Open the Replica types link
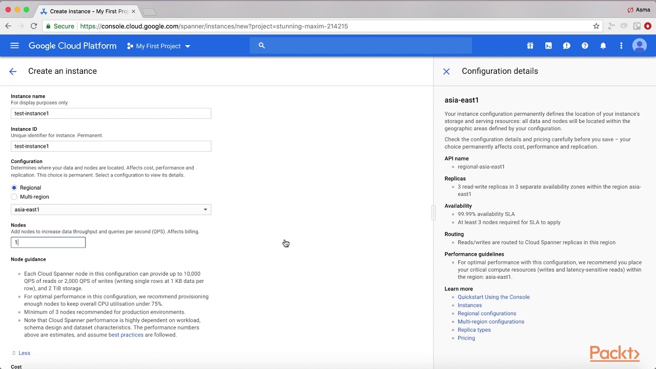 coord(474,330)
